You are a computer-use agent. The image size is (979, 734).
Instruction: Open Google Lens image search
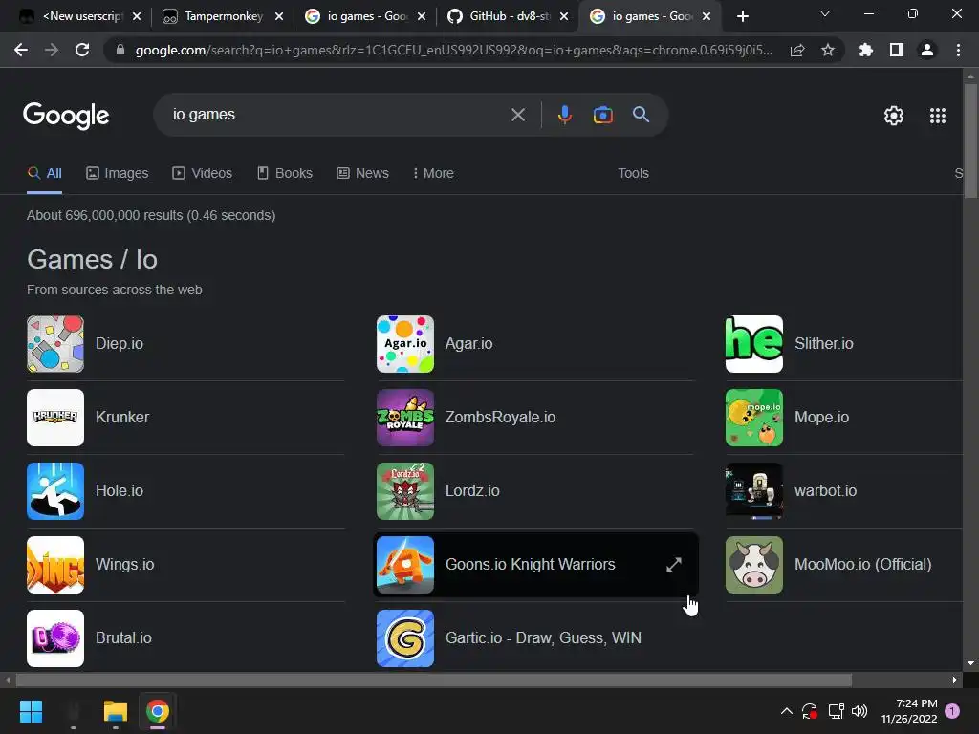pyautogui.click(x=602, y=115)
